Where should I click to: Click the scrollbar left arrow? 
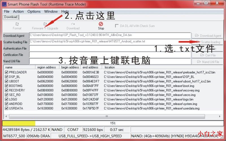pyautogui.click(x=6, y=116)
